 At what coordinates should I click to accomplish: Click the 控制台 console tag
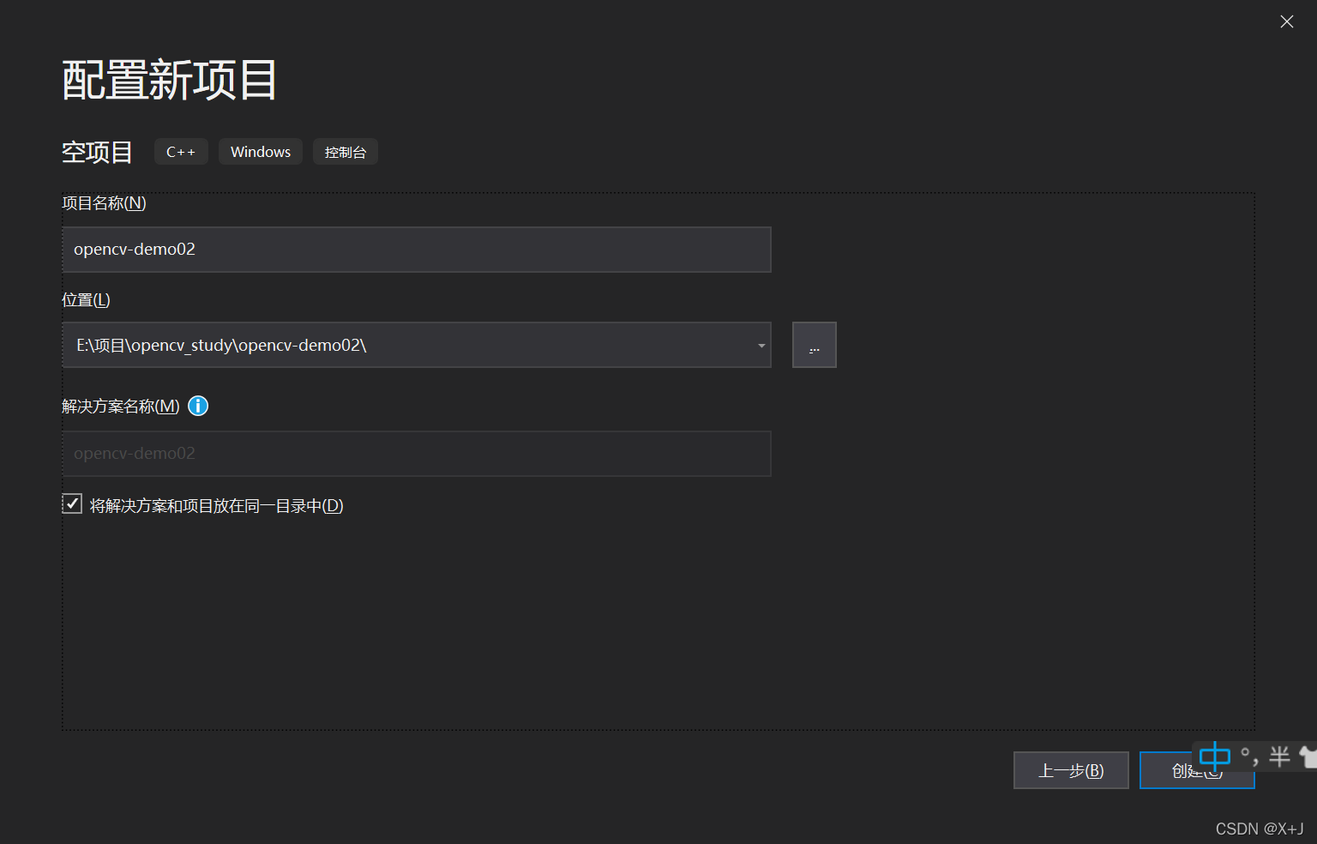[346, 152]
